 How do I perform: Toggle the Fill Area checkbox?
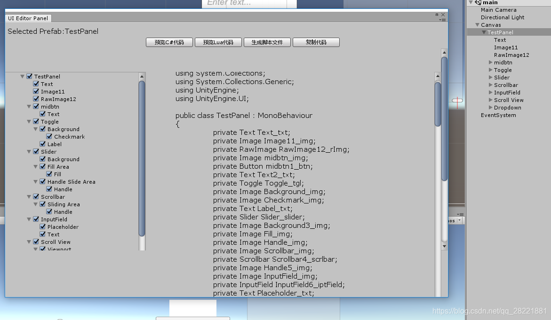[x=42, y=166]
